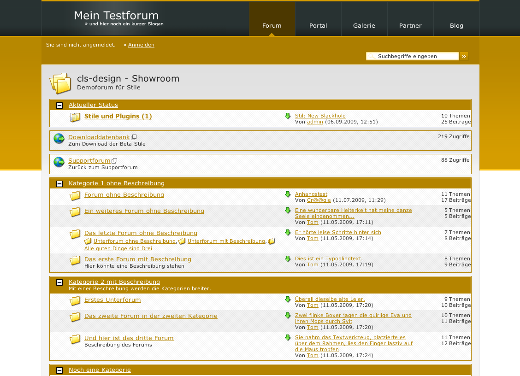This screenshot has height=376, width=520.
Task: Click the search submit arrow button
Action: pos(464,56)
